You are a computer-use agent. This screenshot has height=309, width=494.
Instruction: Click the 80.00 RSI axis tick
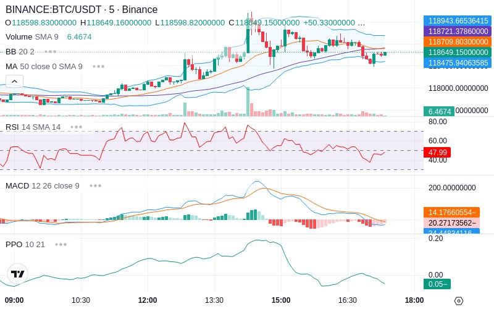438,121
